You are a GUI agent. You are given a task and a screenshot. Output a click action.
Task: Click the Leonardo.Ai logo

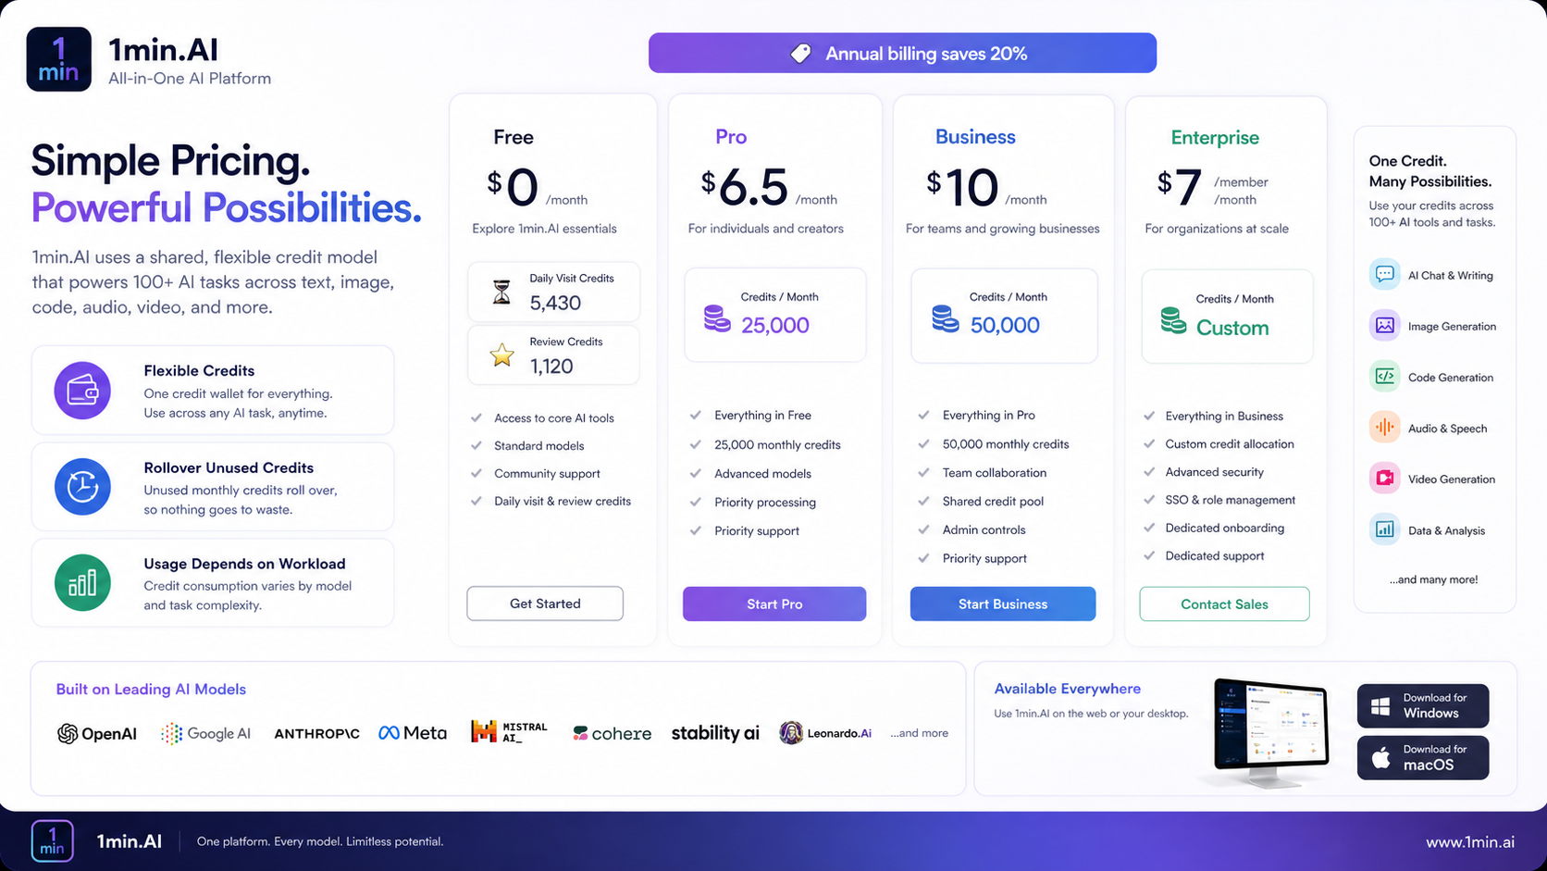825,733
